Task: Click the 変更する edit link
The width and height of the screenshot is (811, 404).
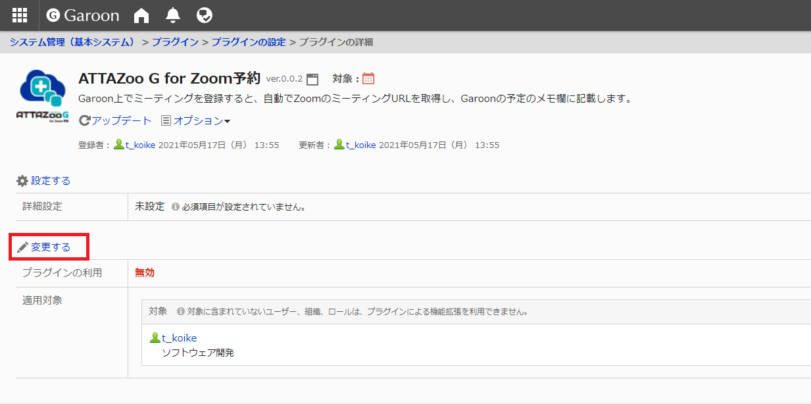Action: pos(51,247)
